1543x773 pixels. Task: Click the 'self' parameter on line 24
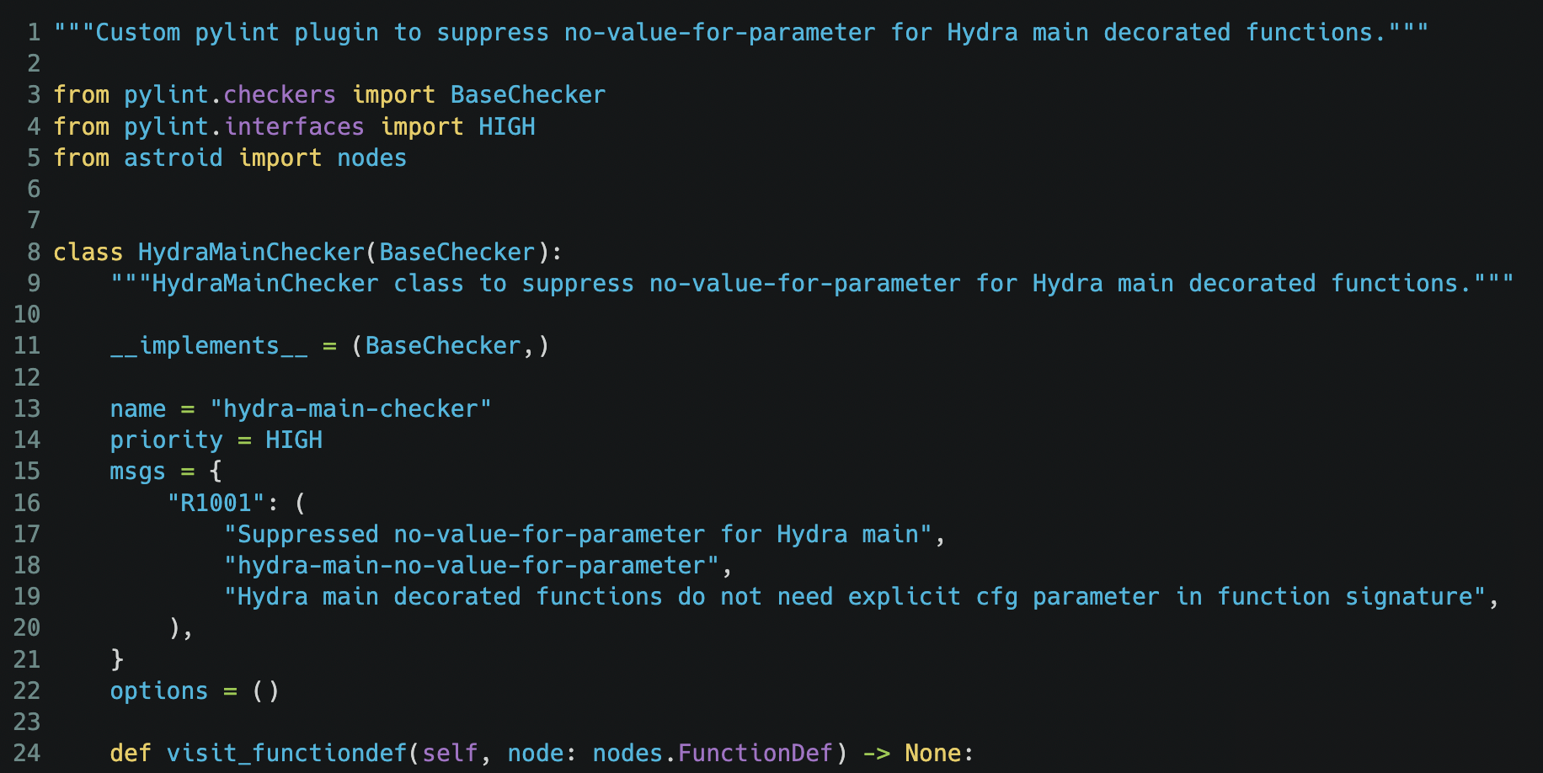click(x=450, y=753)
